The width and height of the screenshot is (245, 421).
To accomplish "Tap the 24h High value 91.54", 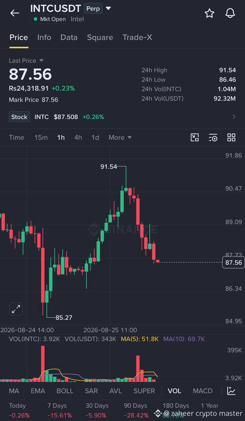I will [227, 70].
